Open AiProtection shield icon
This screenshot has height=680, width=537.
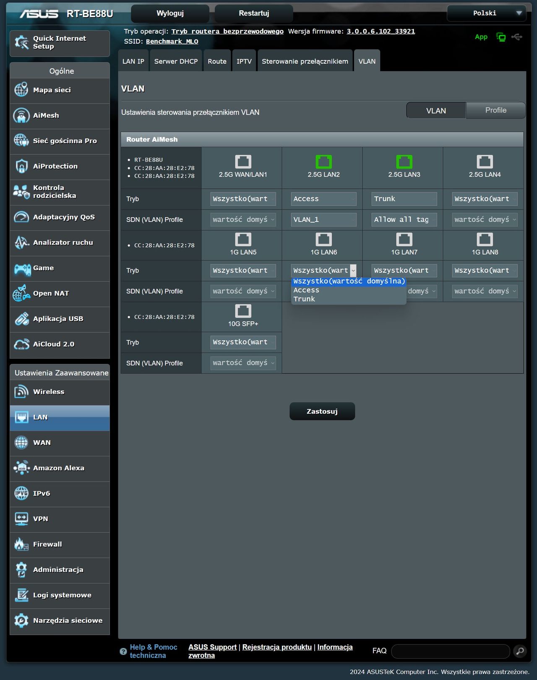point(21,166)
